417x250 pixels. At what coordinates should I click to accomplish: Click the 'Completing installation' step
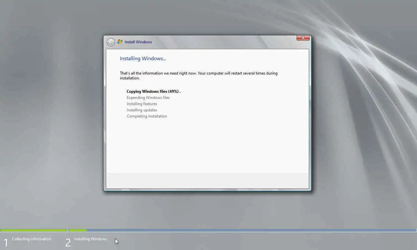(147, 116)
